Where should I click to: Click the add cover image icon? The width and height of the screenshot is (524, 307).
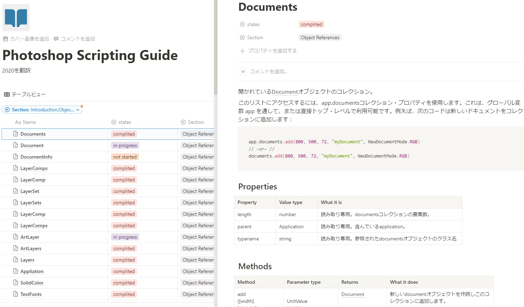[6, 39]
